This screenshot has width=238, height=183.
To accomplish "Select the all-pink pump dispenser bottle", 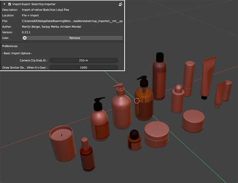I will 122,107.
